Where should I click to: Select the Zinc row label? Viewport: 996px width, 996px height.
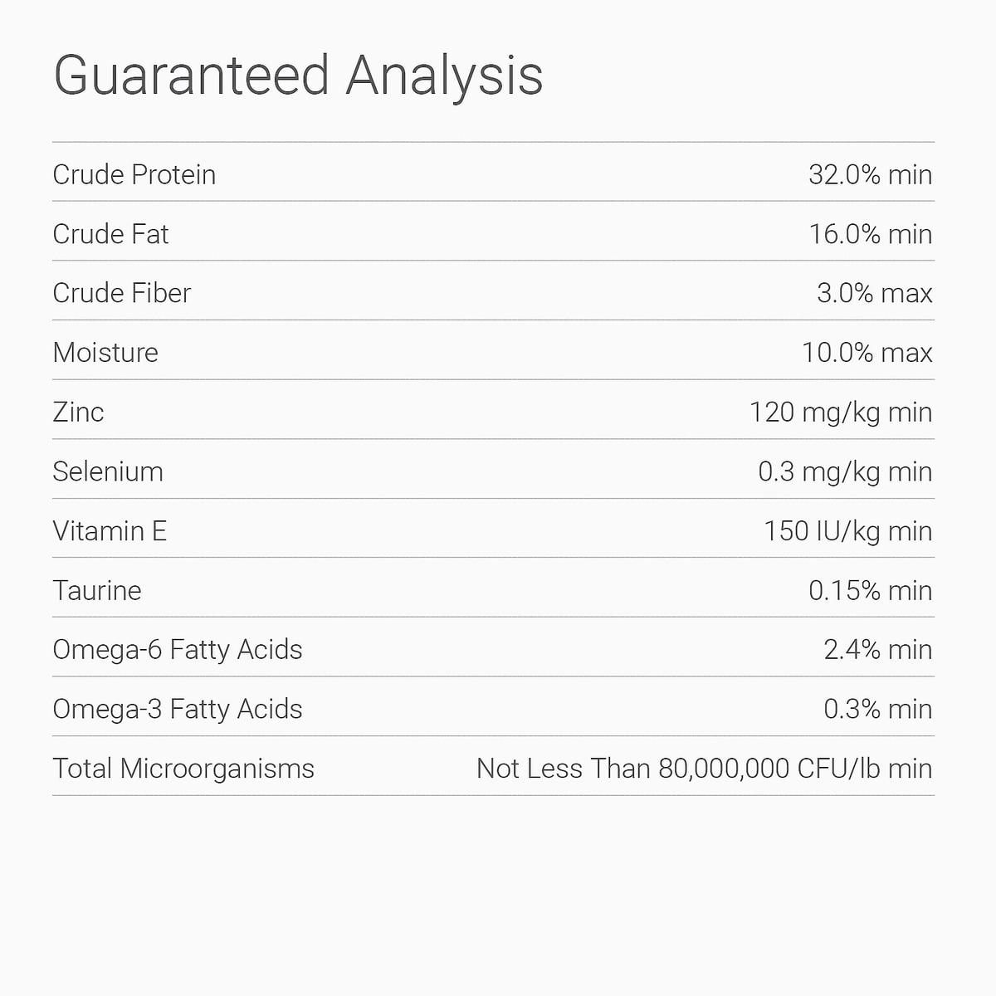click(78, 412)
